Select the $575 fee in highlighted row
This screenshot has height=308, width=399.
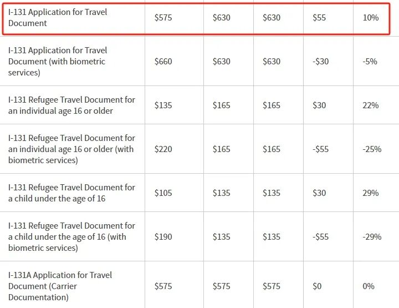click(163, 18)
